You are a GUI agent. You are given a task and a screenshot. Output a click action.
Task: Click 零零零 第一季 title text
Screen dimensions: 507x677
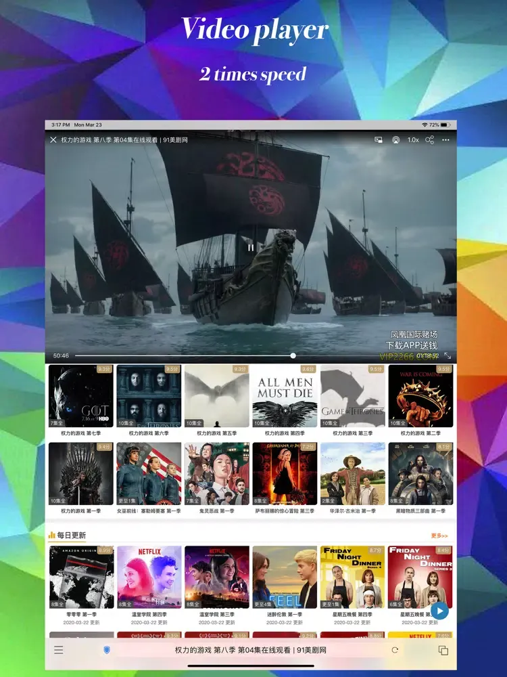point(82,615)
